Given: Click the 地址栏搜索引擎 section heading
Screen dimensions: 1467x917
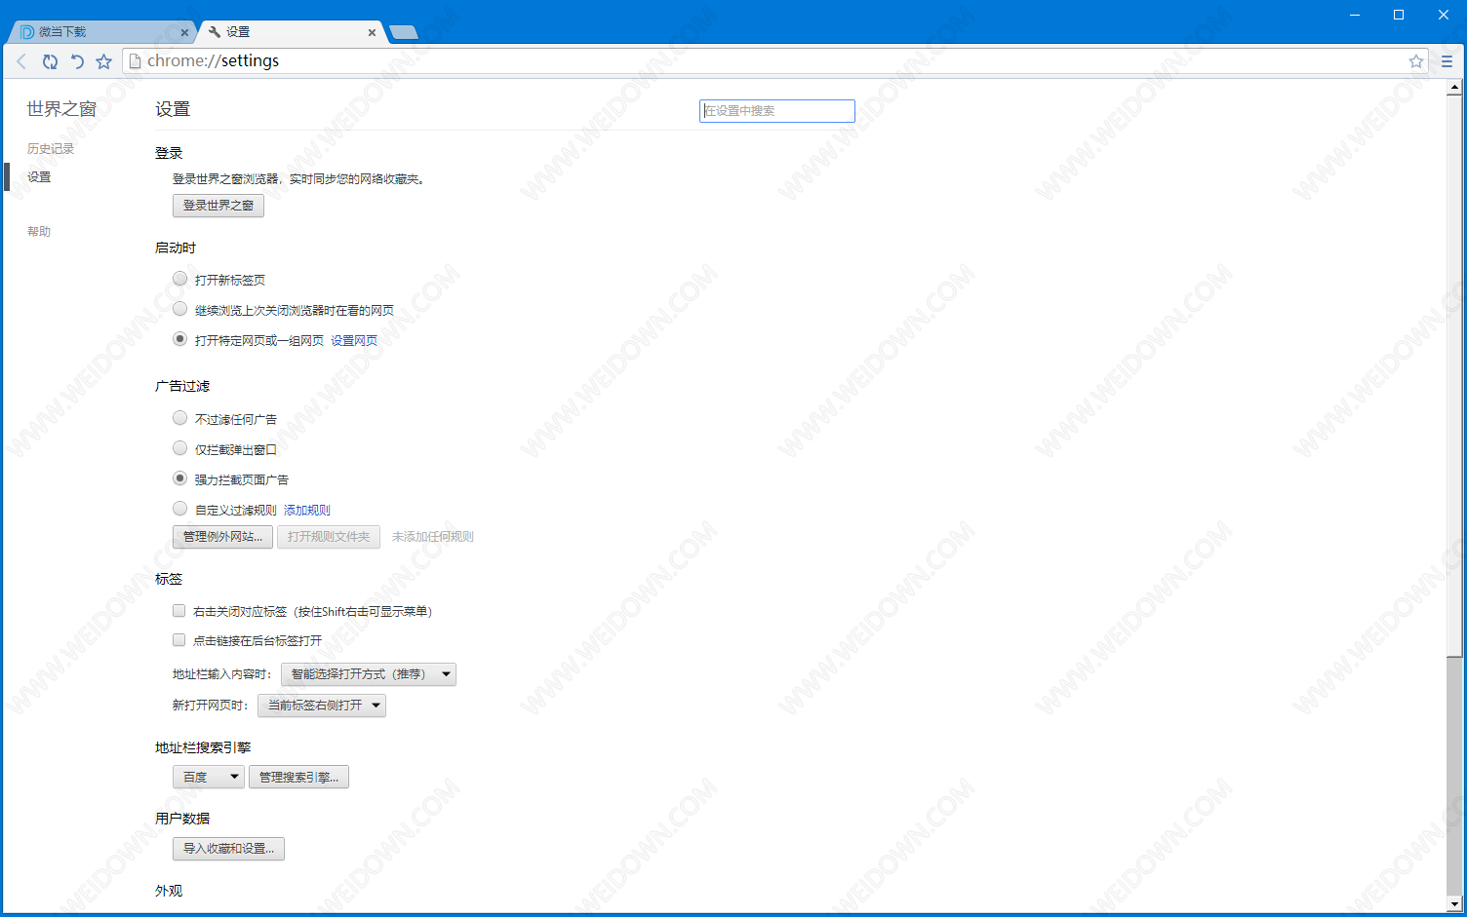Looking at the screenshot, I should point(203,748).
